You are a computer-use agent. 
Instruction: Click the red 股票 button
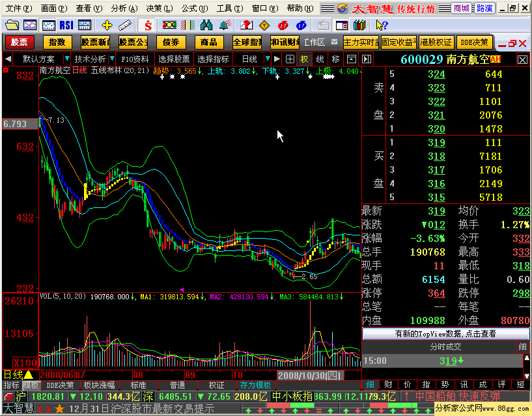20,42
